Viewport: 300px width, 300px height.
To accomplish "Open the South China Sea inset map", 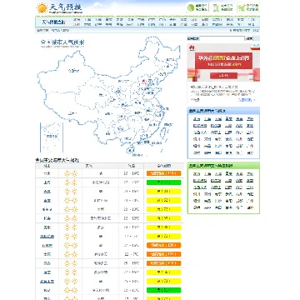I will click(x=52, y=137).
